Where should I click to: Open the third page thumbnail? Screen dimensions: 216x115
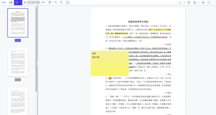pyautogui.click(x=18, y=101)
